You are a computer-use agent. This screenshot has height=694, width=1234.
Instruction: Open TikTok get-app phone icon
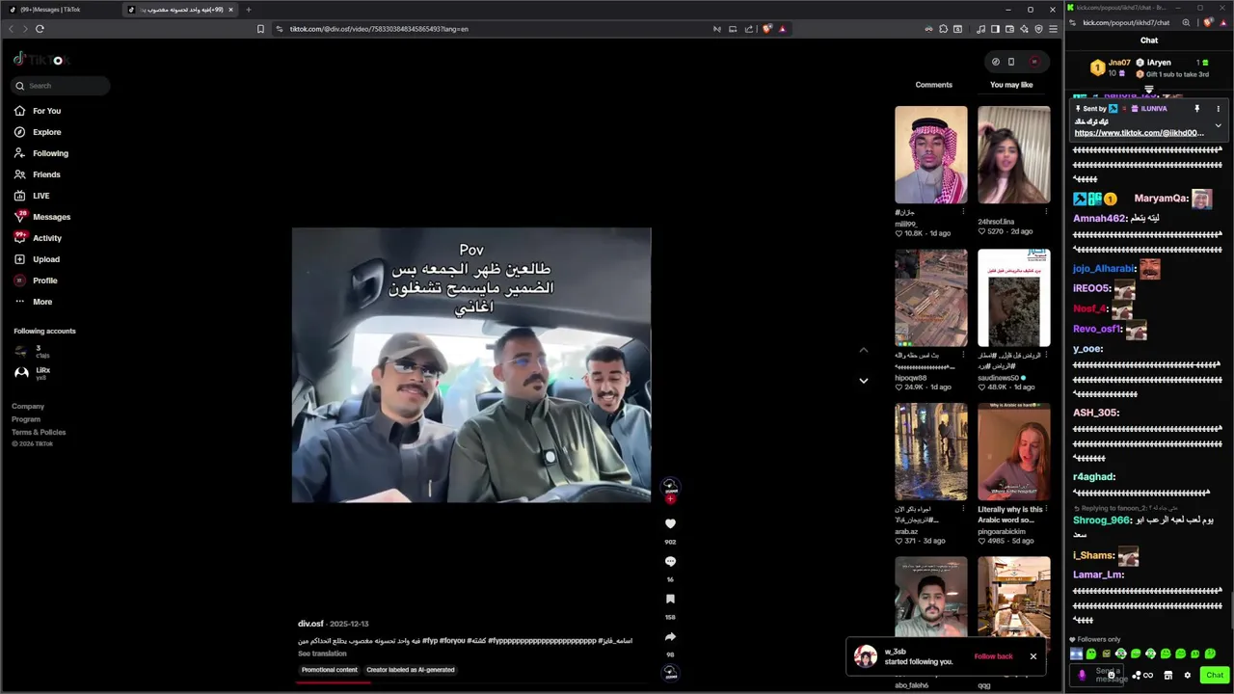[1010, 62]
